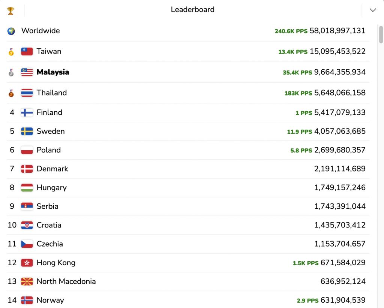Collapse the Leaderboard with the chevron arrow
This screenshot has height=308, width=384.
[x=373, y=10]
